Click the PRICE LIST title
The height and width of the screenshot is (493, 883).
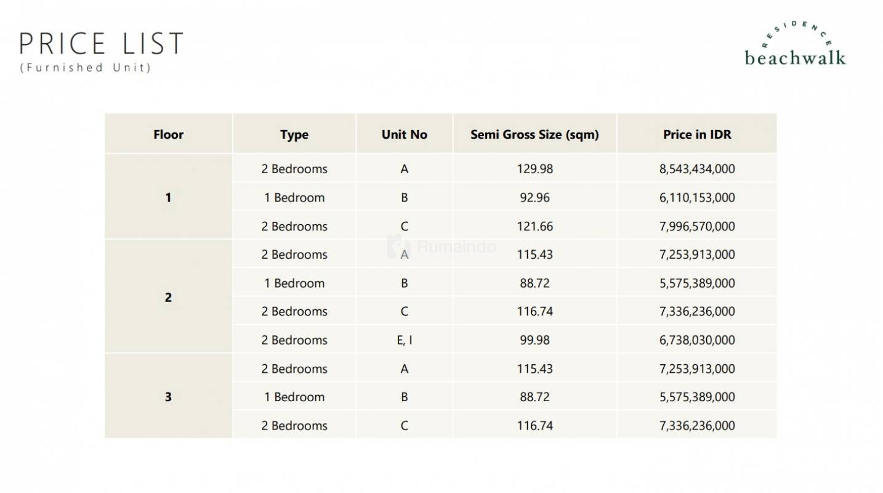[102, 43]
